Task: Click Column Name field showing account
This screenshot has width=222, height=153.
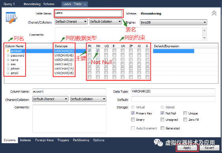Action: pos(69,91)
